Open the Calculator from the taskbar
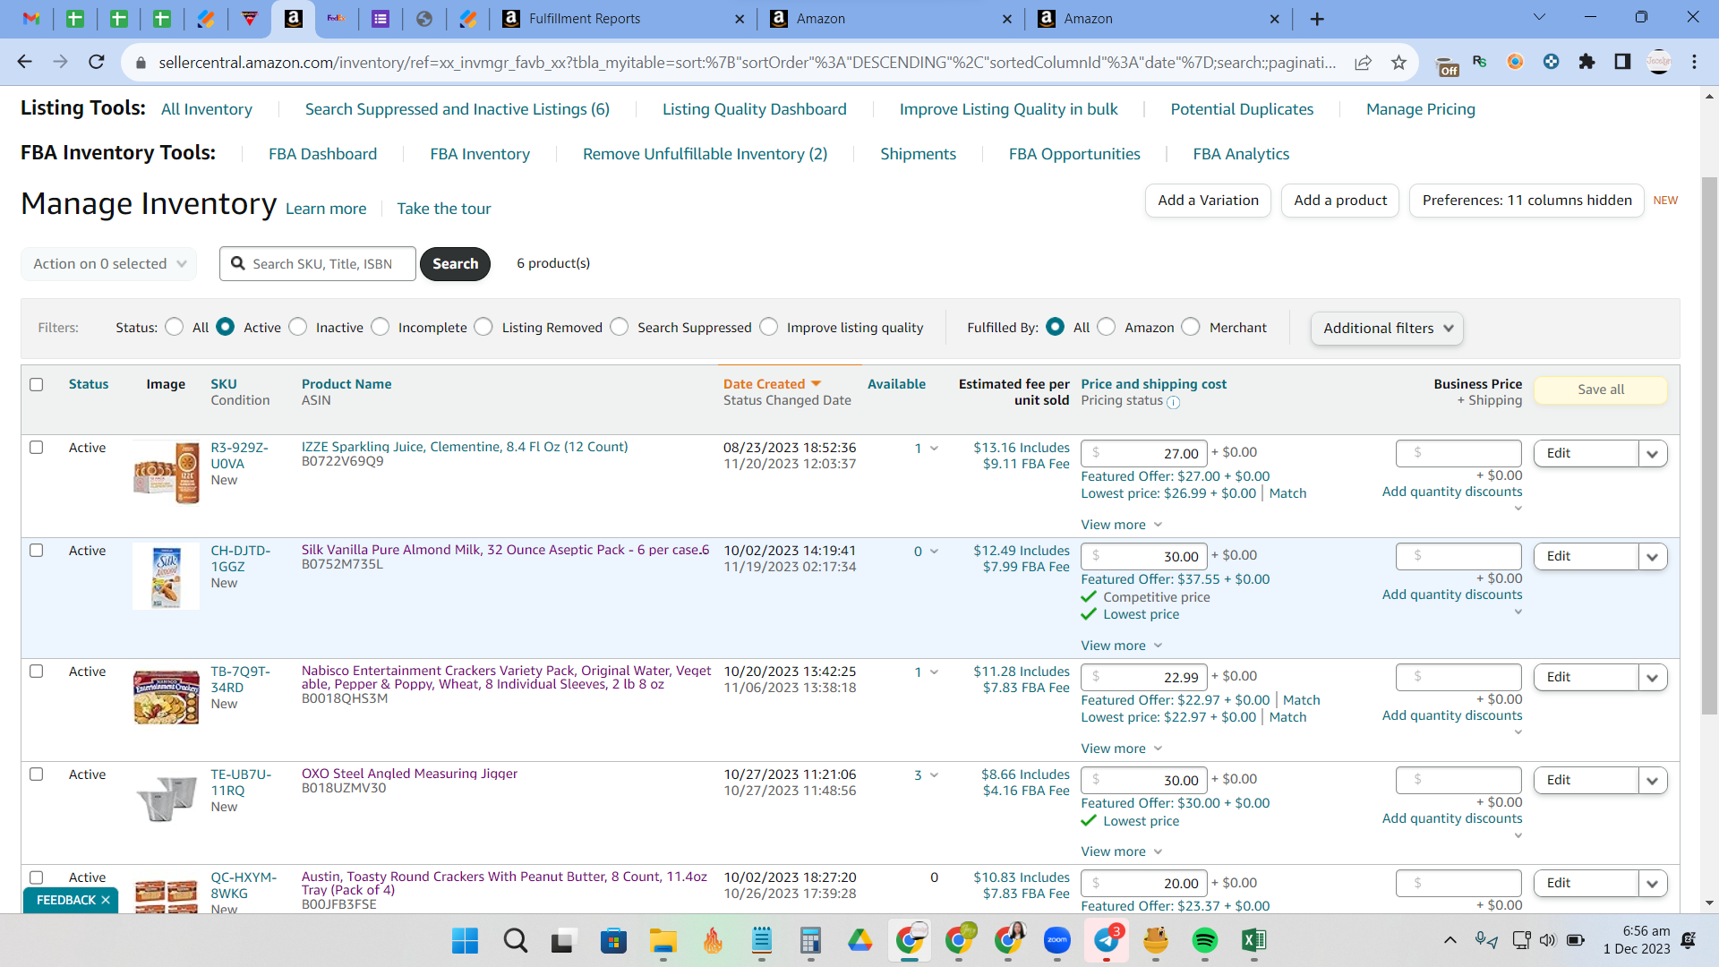The width and height of the screenshot is (1719, 967). point(810,940)
